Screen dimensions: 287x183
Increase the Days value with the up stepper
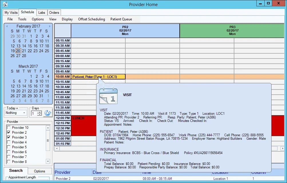[40, 112]
